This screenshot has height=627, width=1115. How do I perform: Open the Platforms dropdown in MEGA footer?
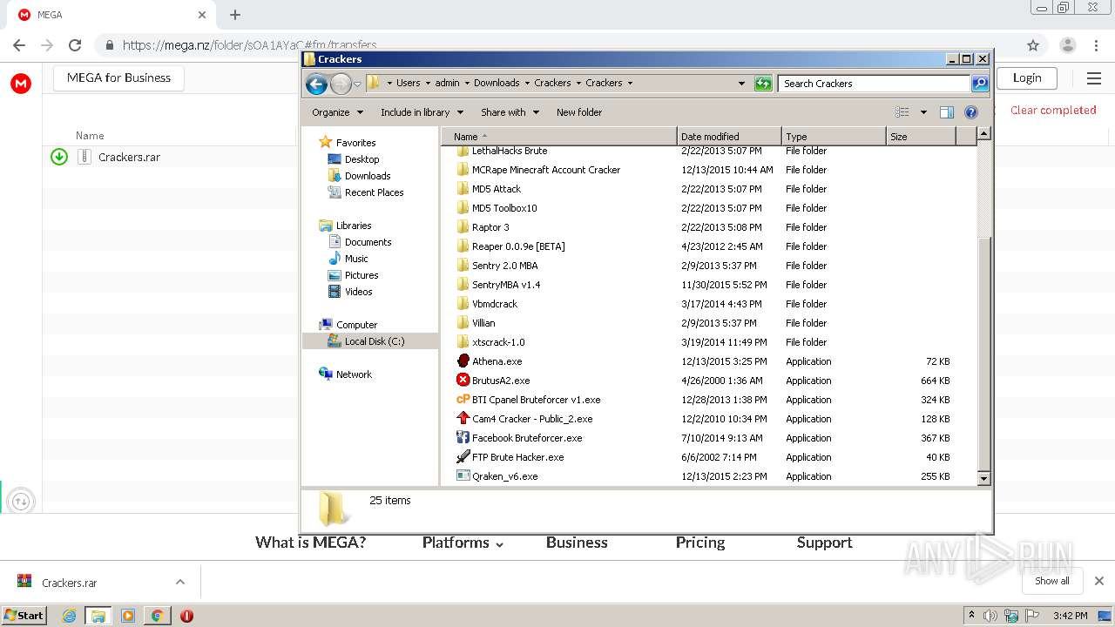pyautogui.click(x=463, y=543)
